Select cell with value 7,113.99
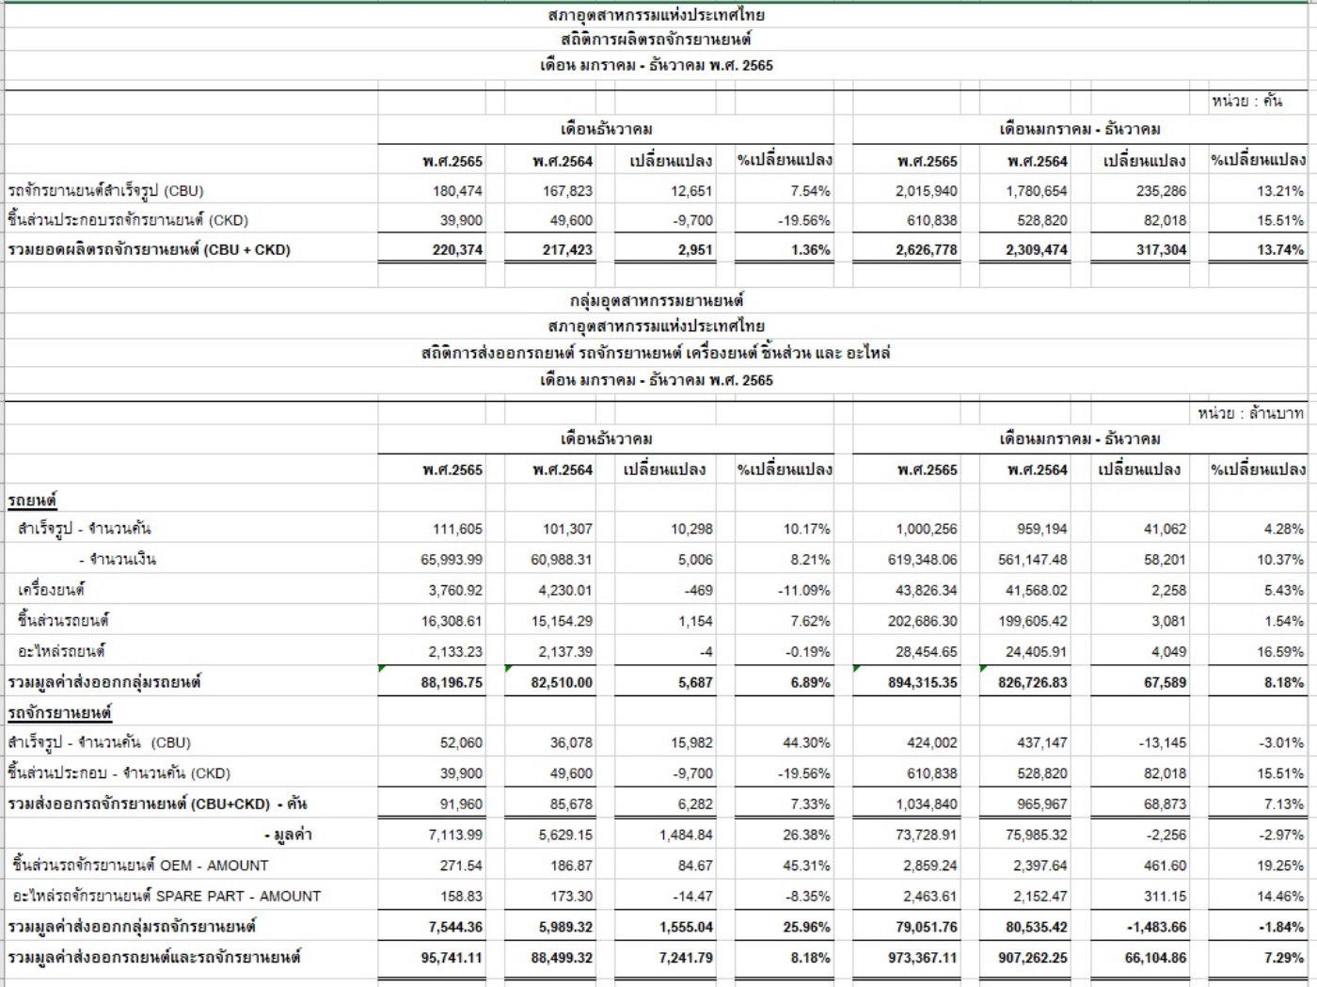This screenshot has width=1317, height=987. tap(455, 836)
